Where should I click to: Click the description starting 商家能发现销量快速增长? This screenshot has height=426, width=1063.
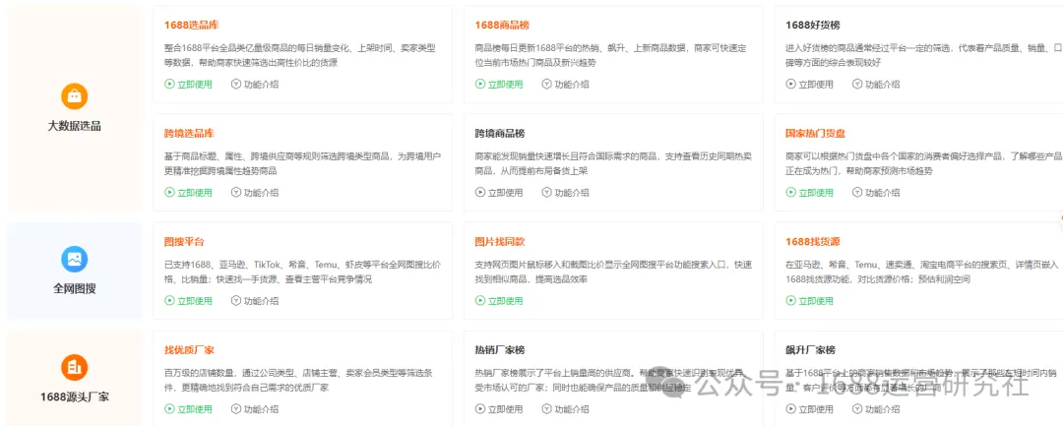(613, 163)
